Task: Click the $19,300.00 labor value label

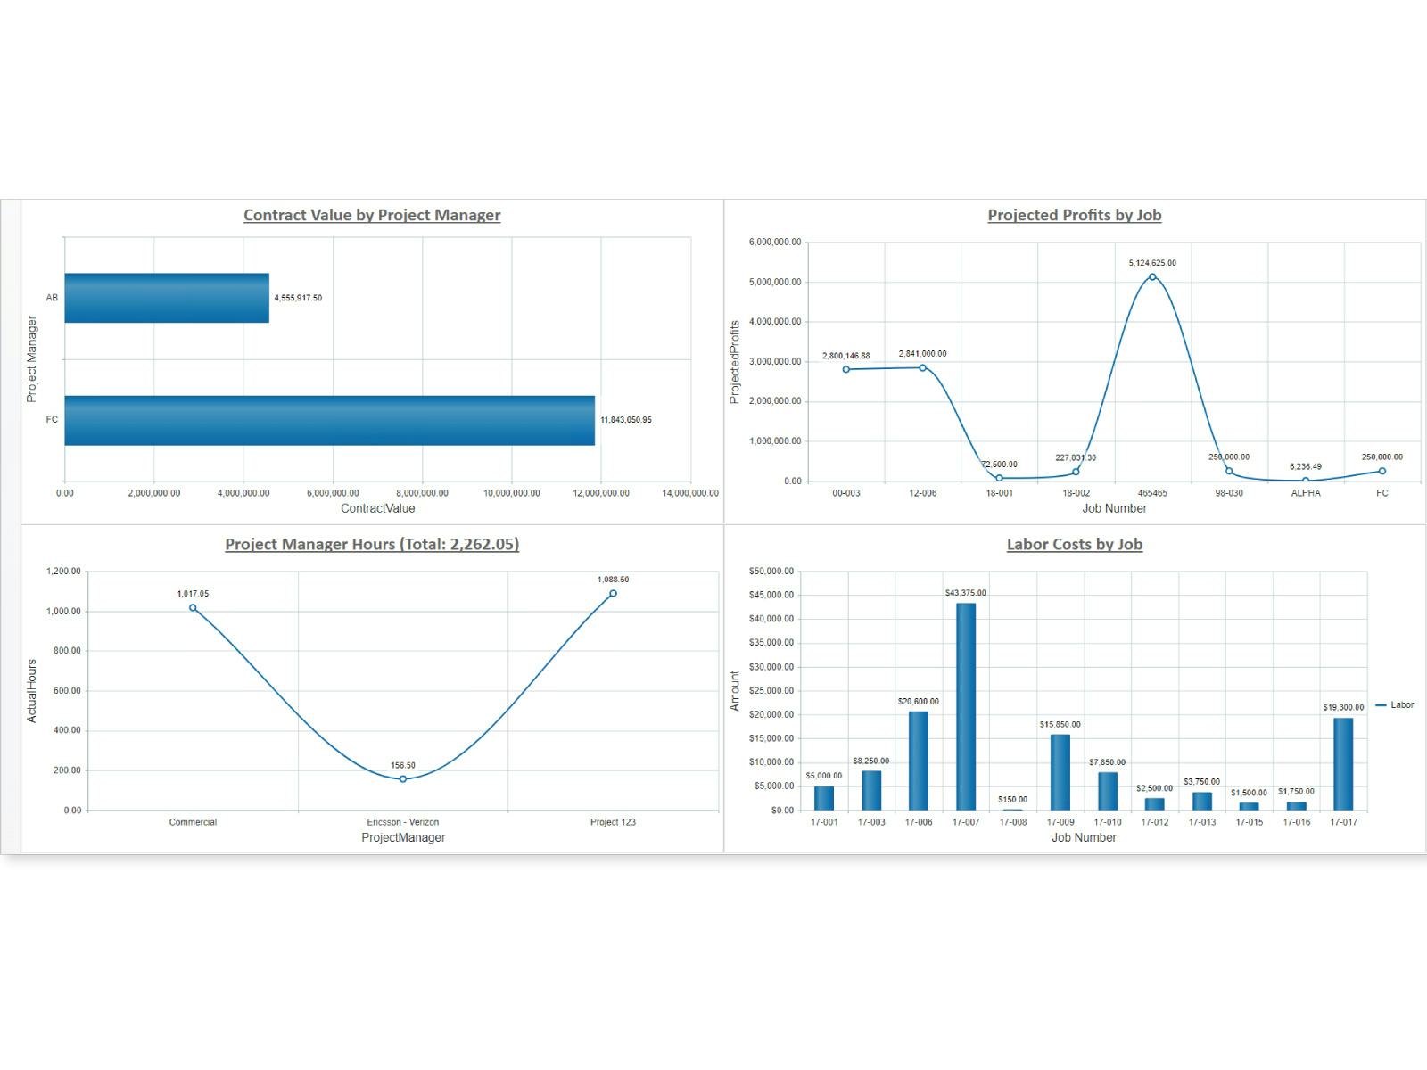Action: click(1343, 708)
